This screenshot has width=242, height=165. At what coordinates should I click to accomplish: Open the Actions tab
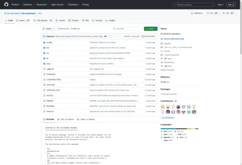coord(60,20)
